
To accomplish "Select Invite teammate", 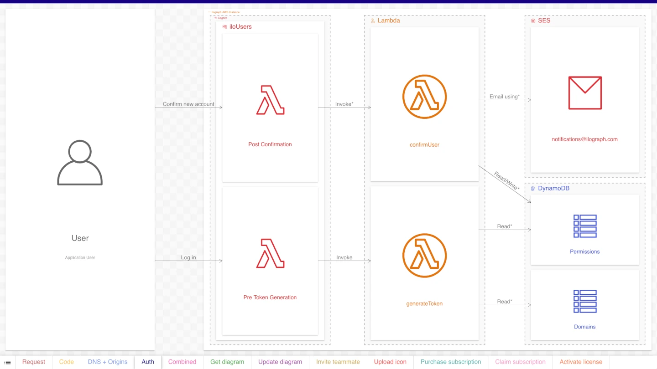I will coord(338,362).
